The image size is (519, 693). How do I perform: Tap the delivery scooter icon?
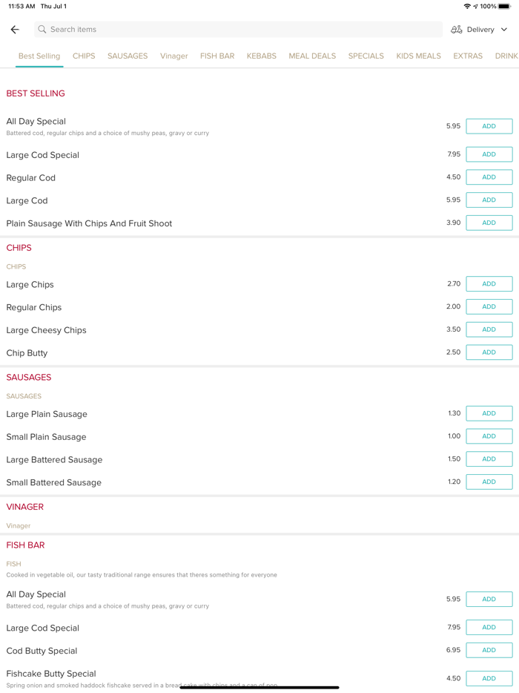(x=457, y=30)
